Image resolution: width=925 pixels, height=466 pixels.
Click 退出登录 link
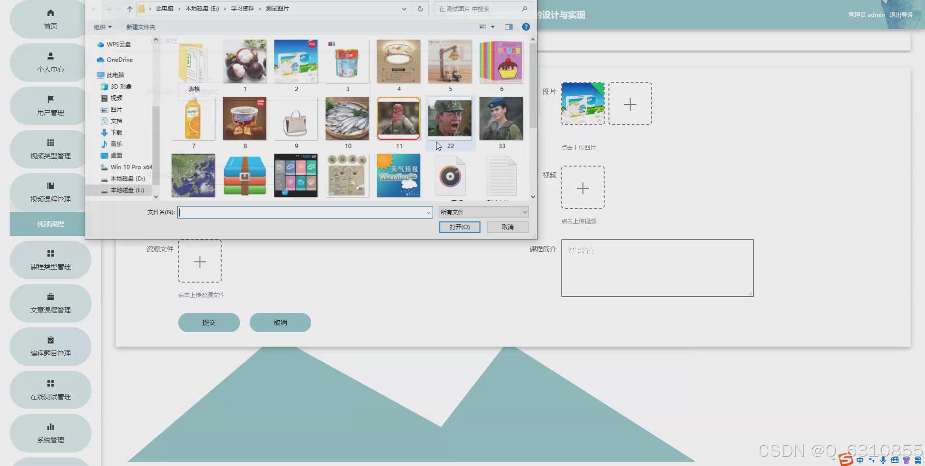[x=901, y=15]
